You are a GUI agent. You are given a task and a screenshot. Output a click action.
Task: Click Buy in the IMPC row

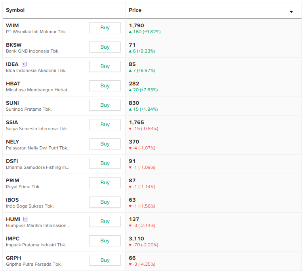pyautogui.click(x=105, y=241)
